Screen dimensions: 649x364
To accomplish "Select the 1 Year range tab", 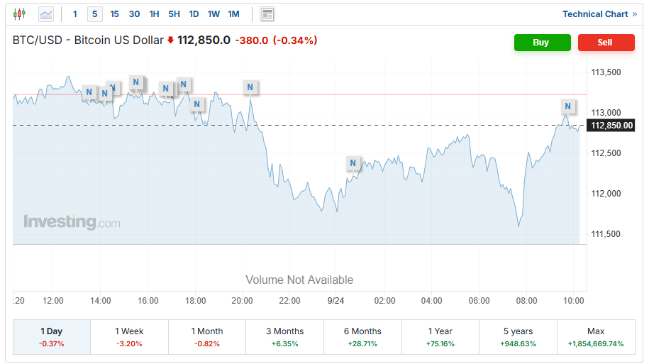I will click(x=440, y=336).
